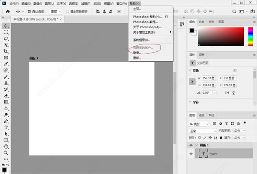Switch to the 色板 tab
257x174 pixels.
click(202, 22)
